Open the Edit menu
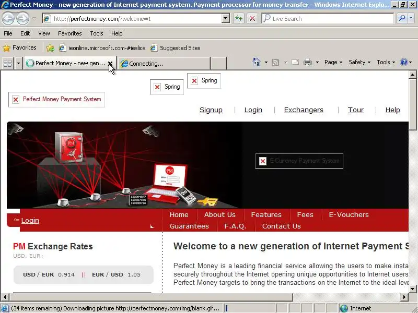Screen dimensions: 418x313 [25, 33]
